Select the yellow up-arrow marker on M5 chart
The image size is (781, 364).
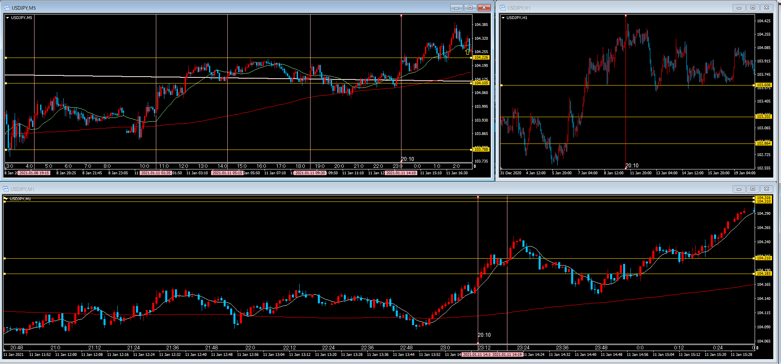tap(468, 51)
